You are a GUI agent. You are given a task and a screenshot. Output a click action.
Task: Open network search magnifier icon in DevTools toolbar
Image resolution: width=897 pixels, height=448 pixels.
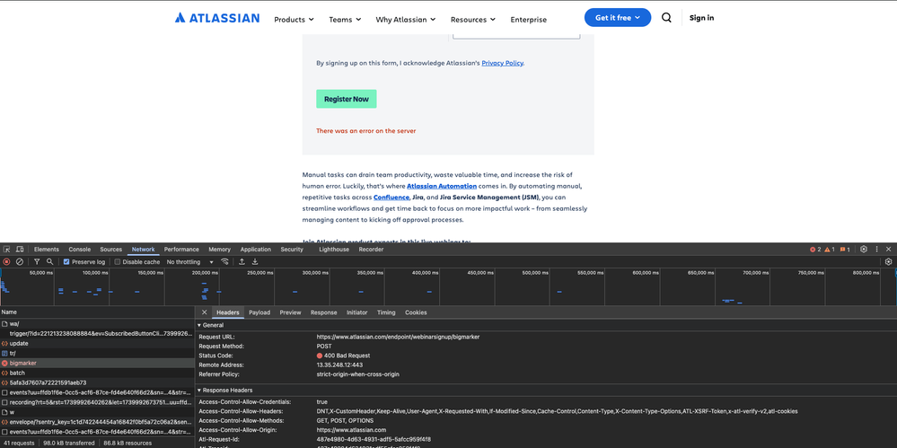(49, 261)
